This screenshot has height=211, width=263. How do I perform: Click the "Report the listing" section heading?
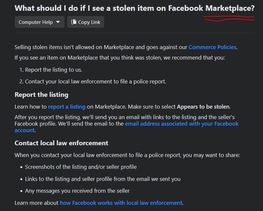[x=42, y=95]
